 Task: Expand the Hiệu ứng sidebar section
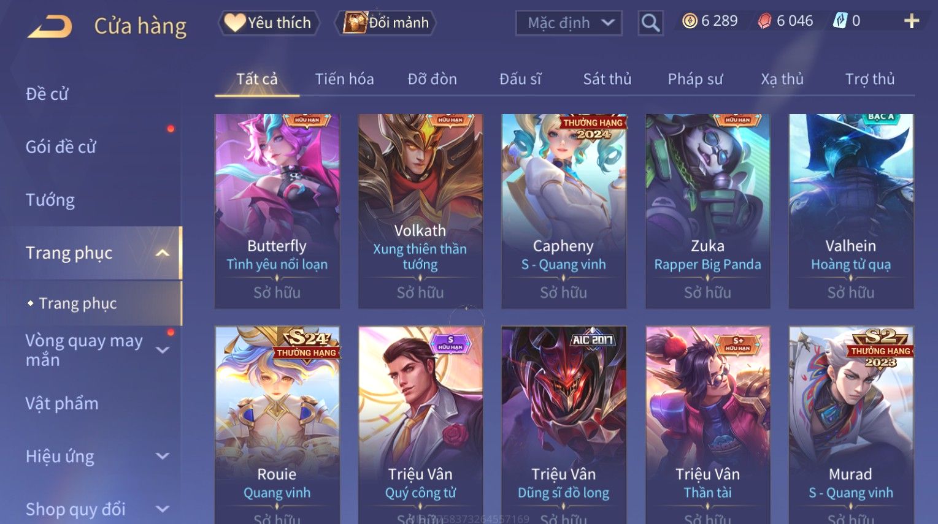pyautogui.click(x=163, y=456)
